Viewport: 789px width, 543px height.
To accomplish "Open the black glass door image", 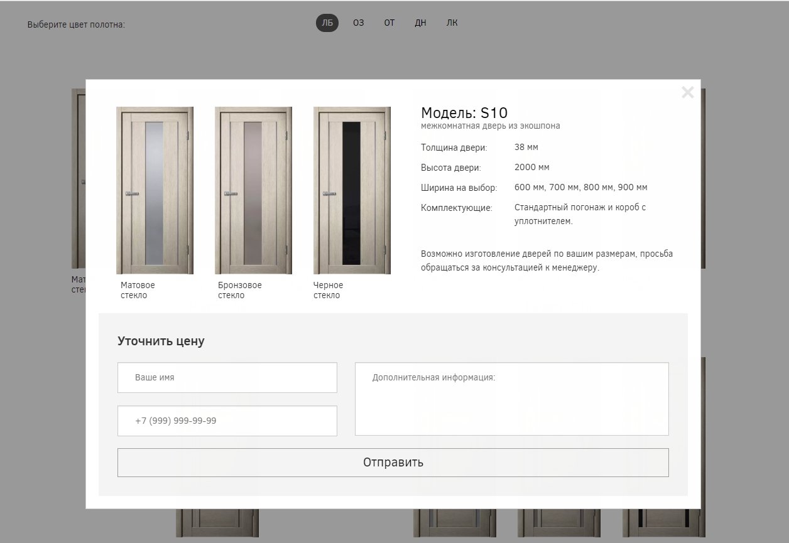I will tap(352, 190).
